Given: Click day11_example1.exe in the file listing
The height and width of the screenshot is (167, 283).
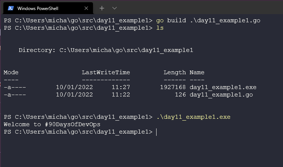Looking at the screenshot, I should tap(223, 87).
